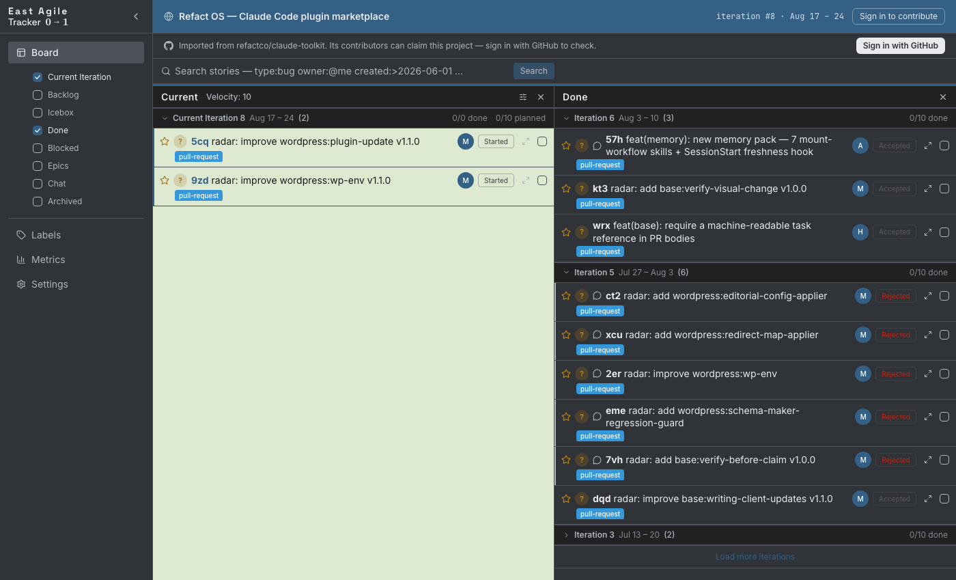Image resolution: width=956 pixels, height=580 pixels.
Task: Click the estimate badge on story eme
Action: [582, 417]
